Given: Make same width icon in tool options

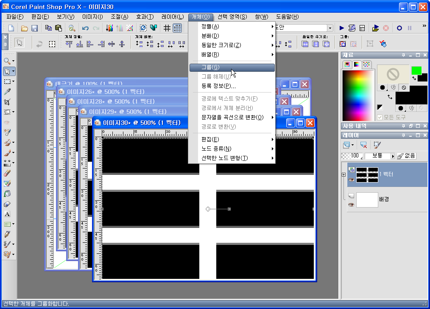Looking at the screenshot, I should click(305, 44).
